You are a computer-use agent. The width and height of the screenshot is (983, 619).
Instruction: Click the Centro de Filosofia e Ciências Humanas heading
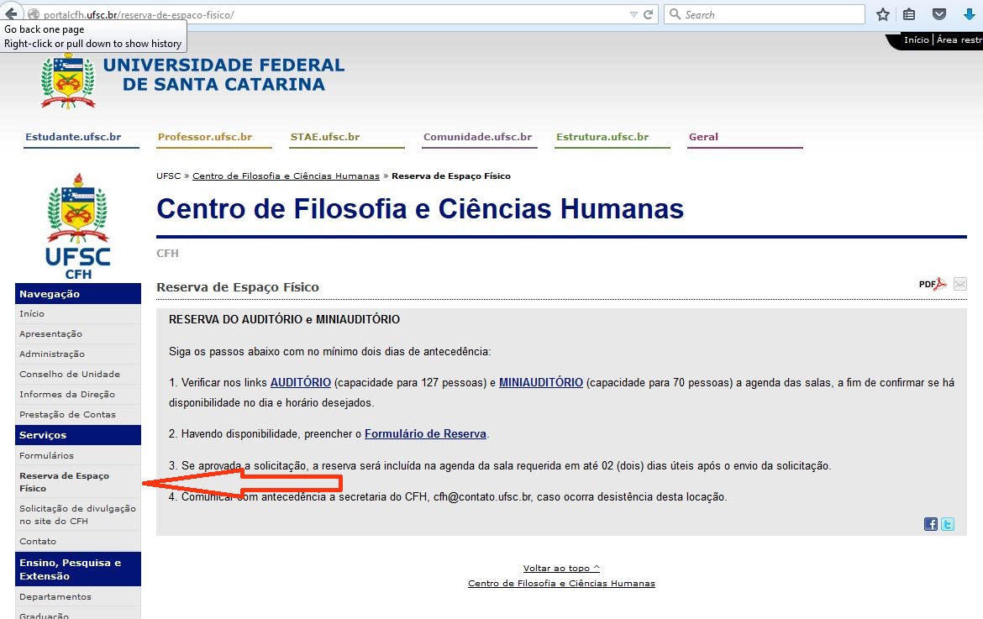[420, 208]
